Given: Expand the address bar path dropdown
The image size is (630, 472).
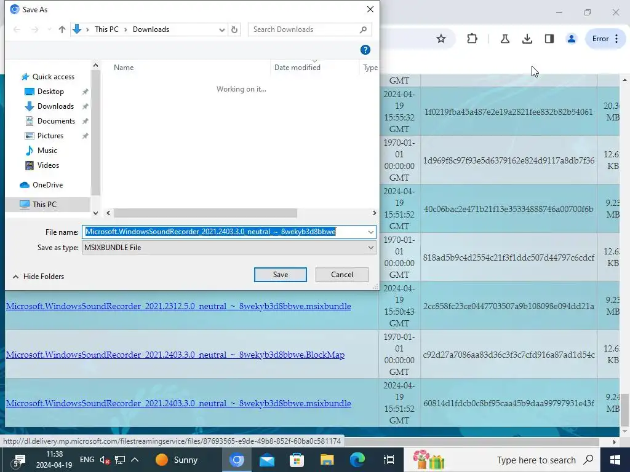Looking at the screenshot, I should [x=221, y=29].
